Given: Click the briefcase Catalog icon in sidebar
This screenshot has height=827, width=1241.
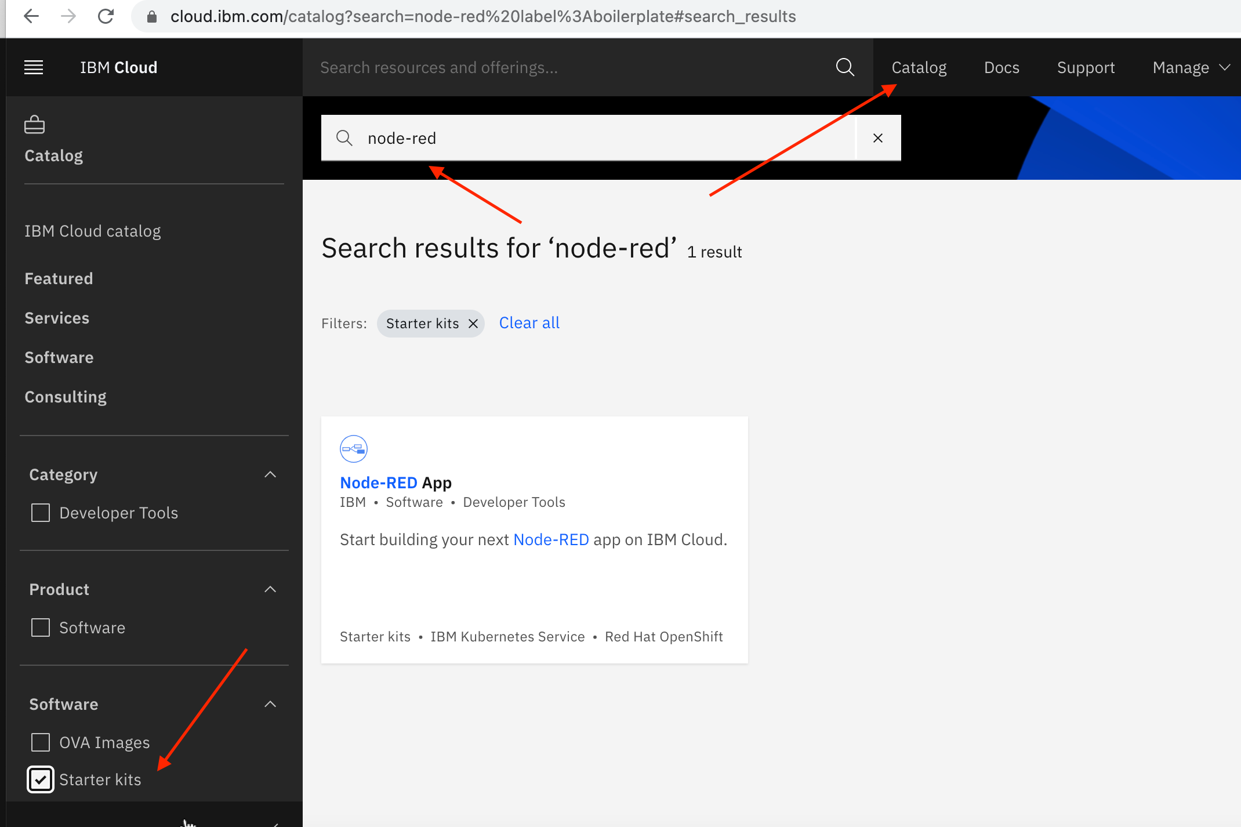Looking at the screenshot, I should [x=35, y=124].
